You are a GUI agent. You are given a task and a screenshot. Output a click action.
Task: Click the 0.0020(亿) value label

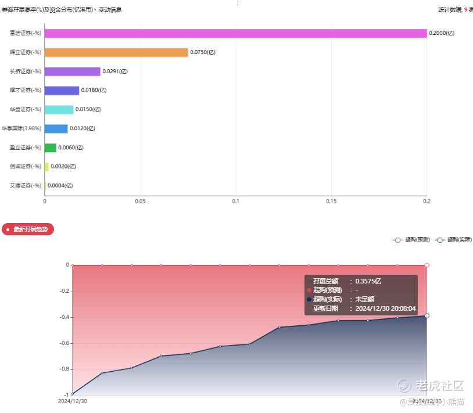tap(63, 166)
